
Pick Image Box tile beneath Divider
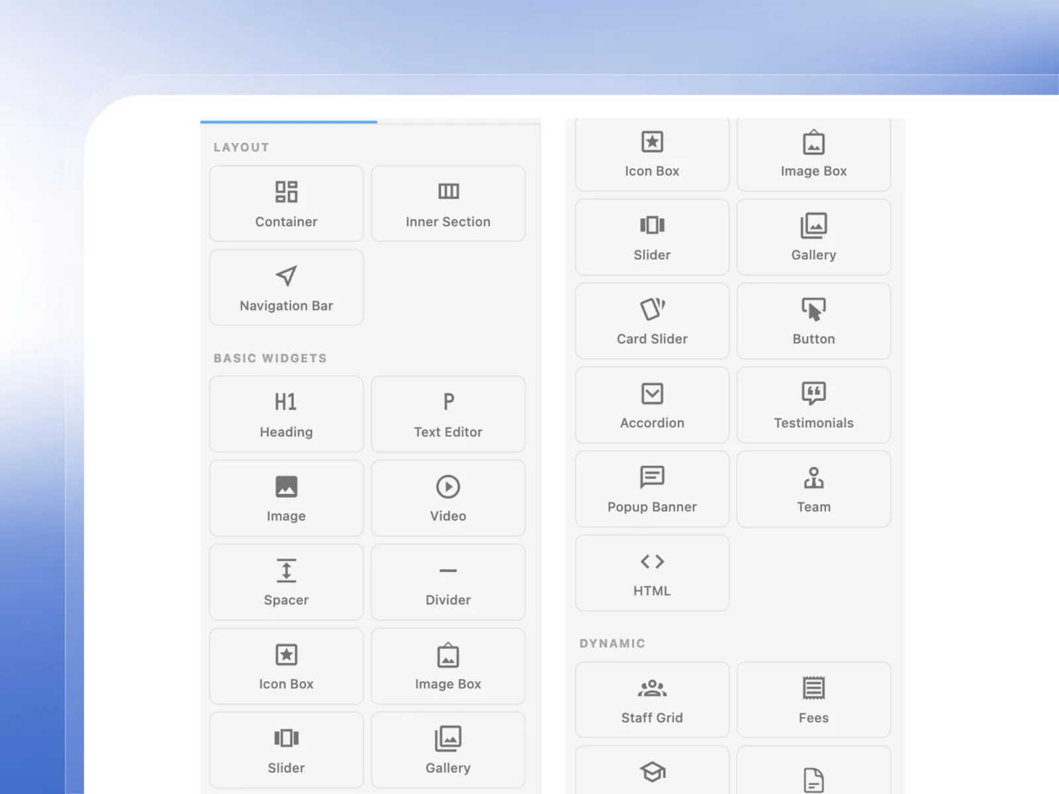click(x=448, y=666)
